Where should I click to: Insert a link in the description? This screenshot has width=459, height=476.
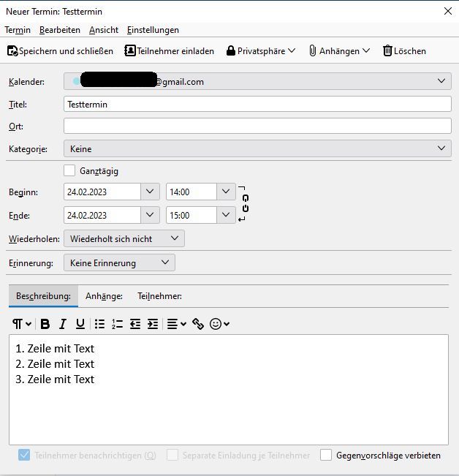[198, 324]
